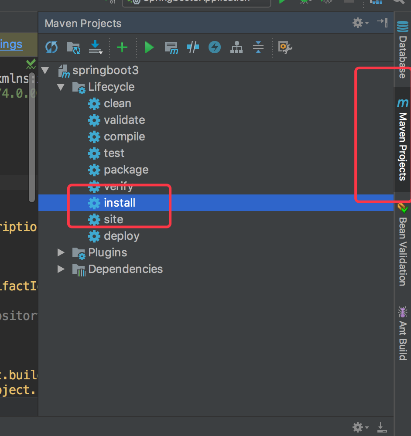Screen dimensions: 411x436
Task: Add a Maven project with plus icon
Action: (122, 47)
